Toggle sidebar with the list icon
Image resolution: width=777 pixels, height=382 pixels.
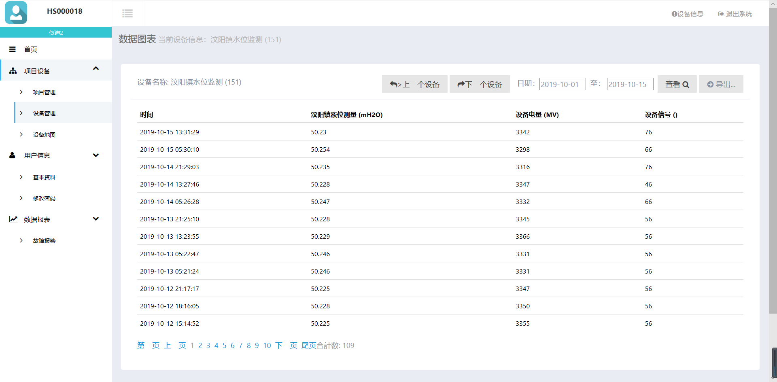click(x=127, y=13)
